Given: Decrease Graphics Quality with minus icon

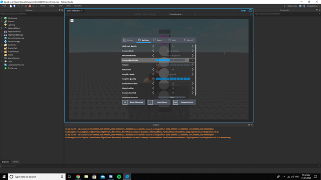Looking at the screenshot, I should click(153, 79).
